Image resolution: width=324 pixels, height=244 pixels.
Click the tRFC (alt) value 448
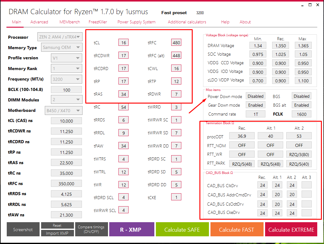[176, 55]
